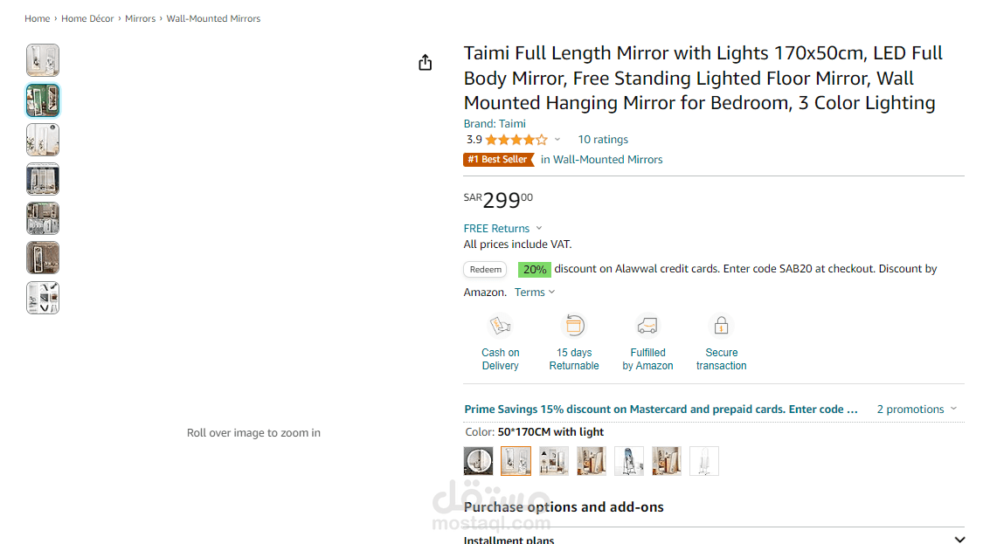Viewport: 983px width, 544px height.
Task: Open the 10 ratings link
Action: pos(603,140)
